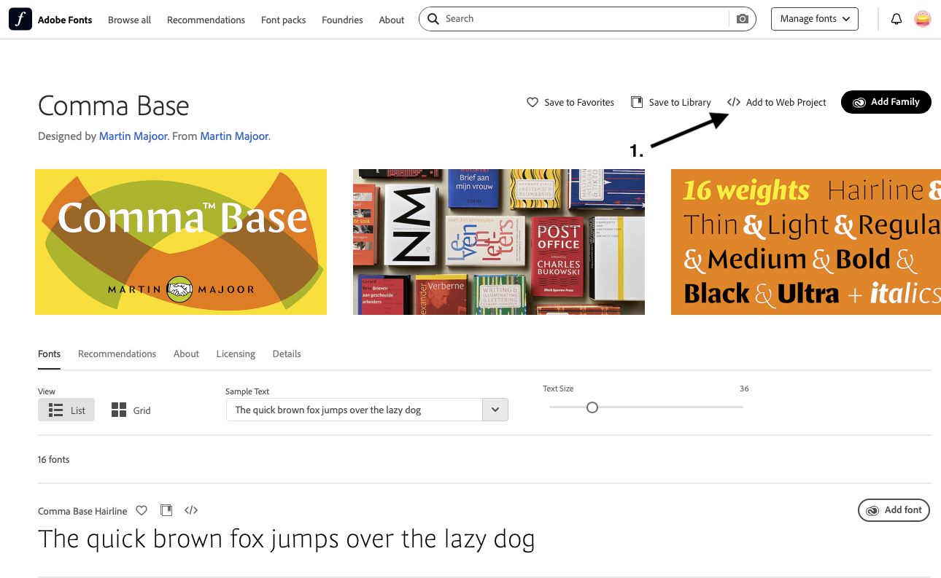Favorite Comma Base Hairline with heart icon
Image resolution: width=941 pixels, height=578 pixels.
coord(142,511)
